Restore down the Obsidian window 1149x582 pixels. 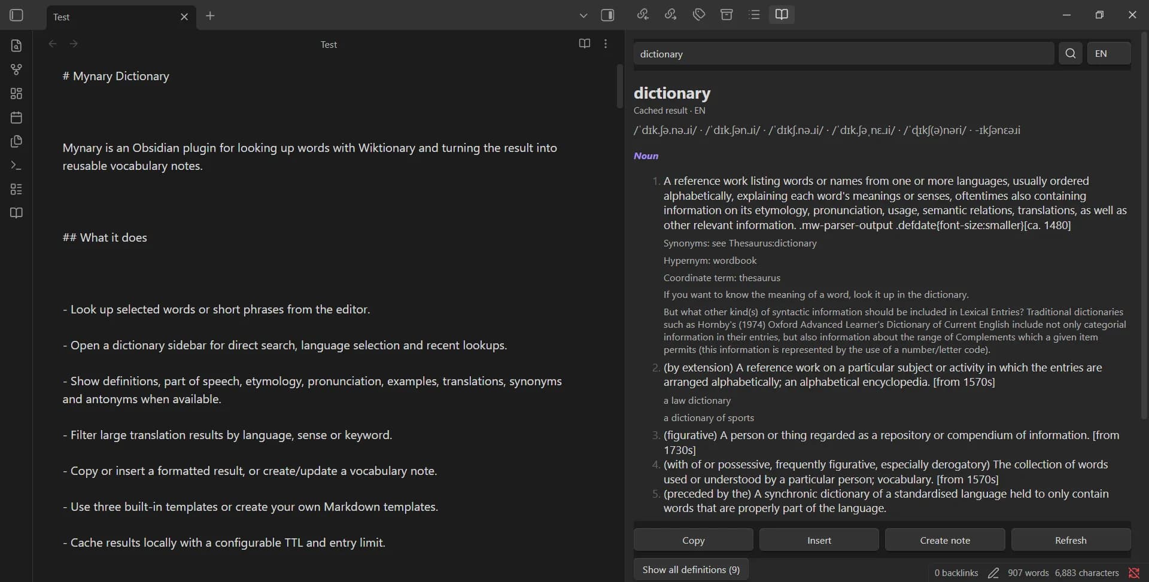click(x=1099, y=15)
